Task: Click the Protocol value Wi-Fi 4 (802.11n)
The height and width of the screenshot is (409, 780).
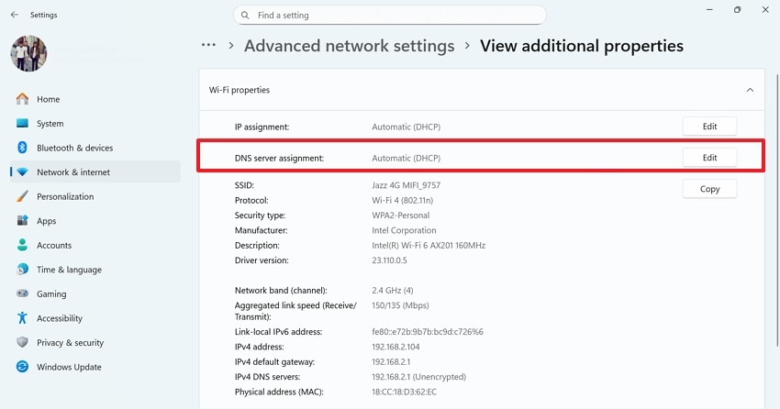Action: click(403, 200)
